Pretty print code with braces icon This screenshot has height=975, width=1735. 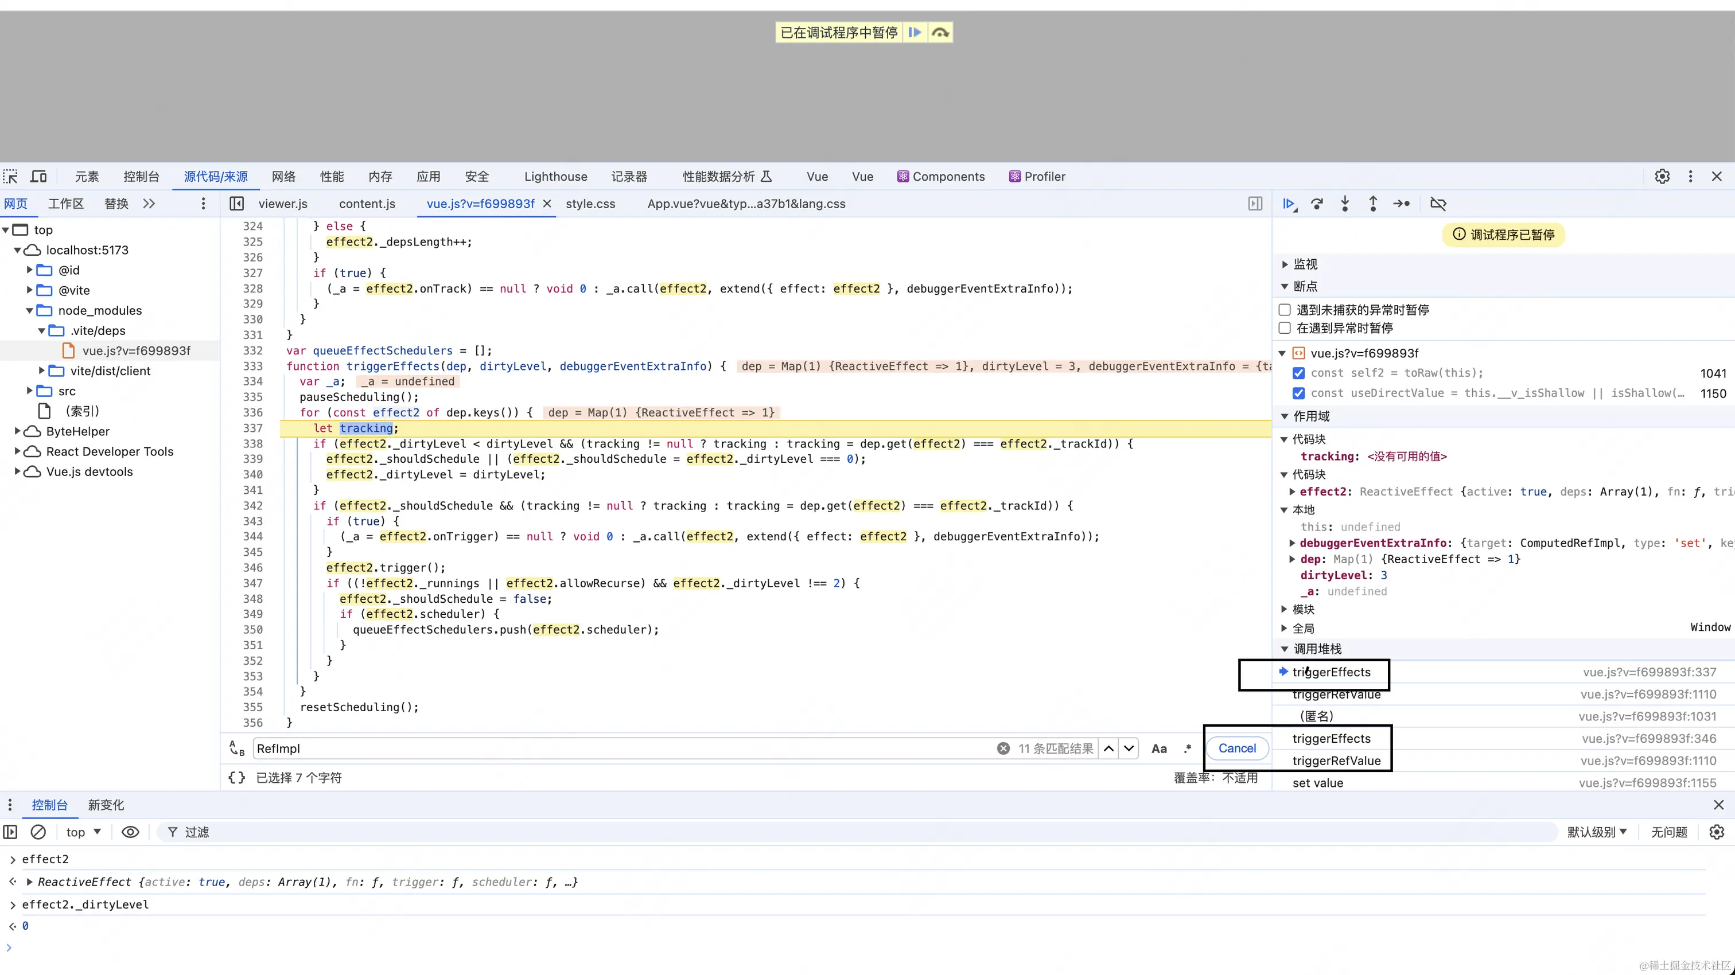(x=236, y=778)
